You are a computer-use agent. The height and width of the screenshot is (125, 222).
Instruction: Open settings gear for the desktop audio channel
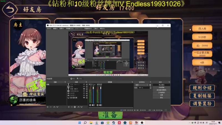point(98,105)
